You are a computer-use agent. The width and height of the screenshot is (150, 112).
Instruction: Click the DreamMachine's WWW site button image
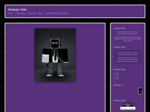128,105
